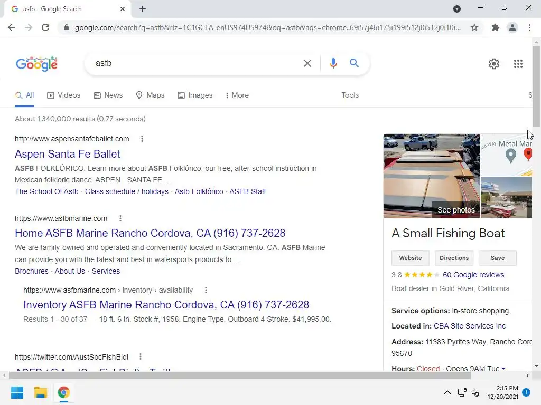Open search Tools

pyautogui.click(x=350, y=95)
